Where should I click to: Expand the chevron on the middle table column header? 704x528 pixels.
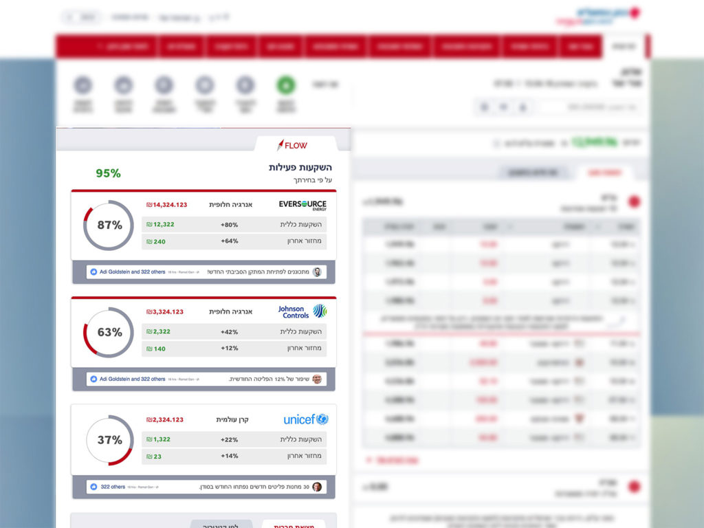[510, 227]
